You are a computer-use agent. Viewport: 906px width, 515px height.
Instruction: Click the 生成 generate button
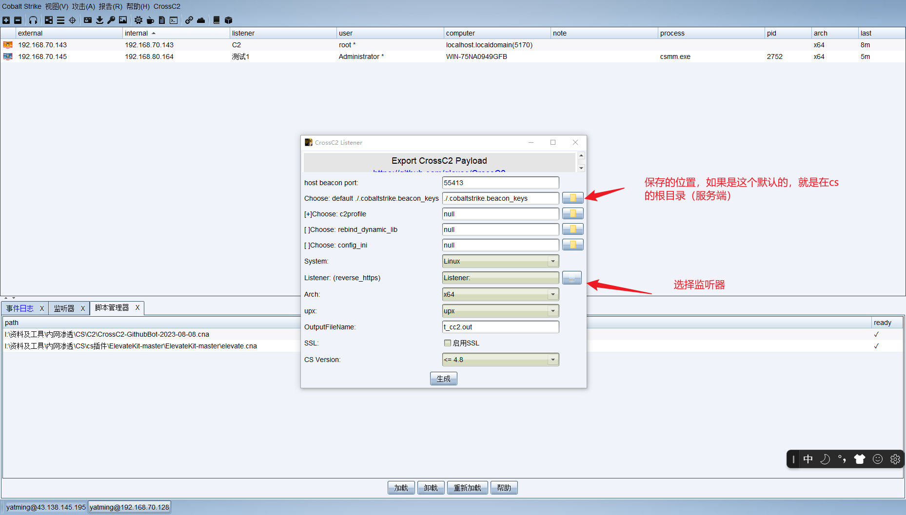pos(444,379)
